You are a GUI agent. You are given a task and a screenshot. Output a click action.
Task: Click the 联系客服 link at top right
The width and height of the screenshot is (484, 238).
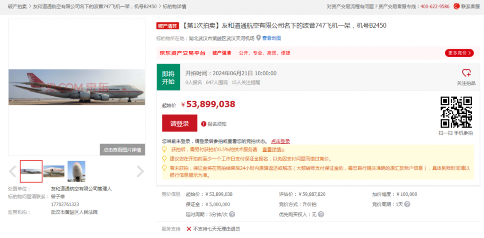click(x=470, y=6)
